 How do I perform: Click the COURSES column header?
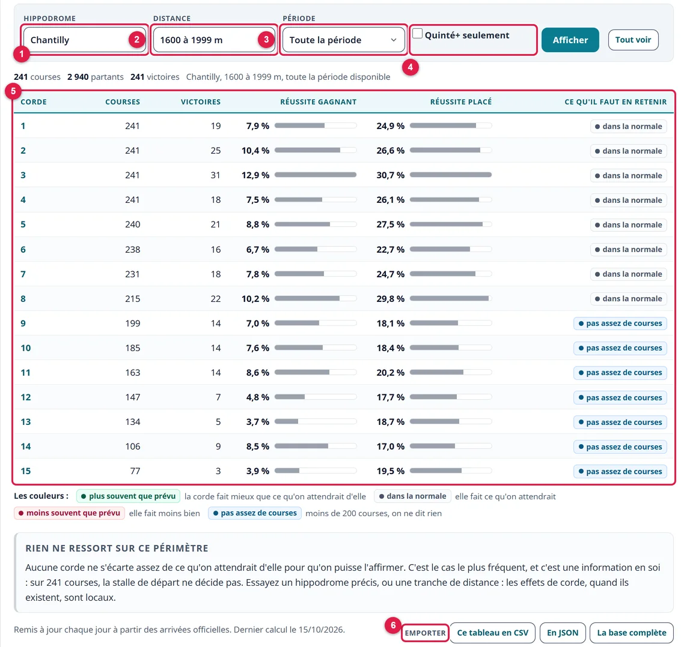tap(123, 102)
